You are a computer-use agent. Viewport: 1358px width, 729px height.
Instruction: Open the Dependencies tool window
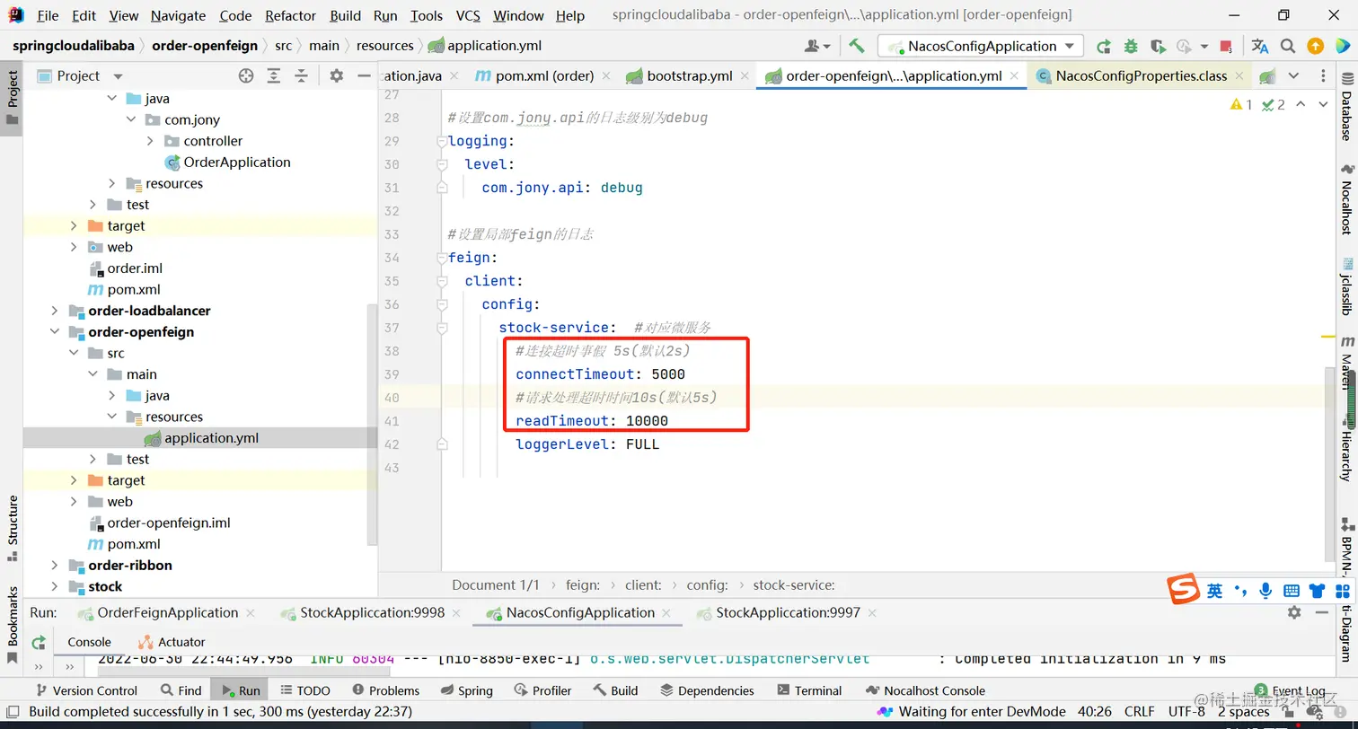point(706,690)
